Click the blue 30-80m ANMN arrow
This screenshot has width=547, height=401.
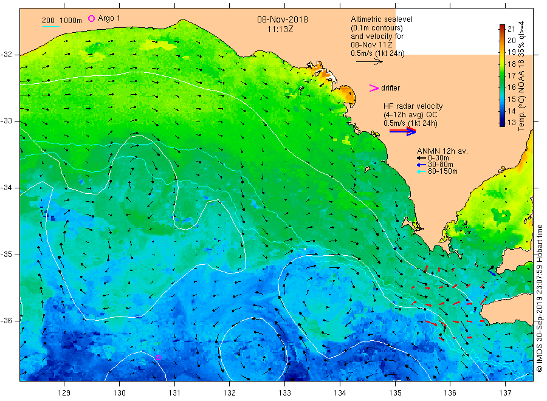point(421,165)
